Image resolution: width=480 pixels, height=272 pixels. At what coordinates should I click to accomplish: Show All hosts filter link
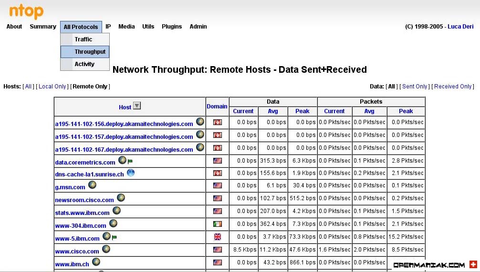pos(28,87)
